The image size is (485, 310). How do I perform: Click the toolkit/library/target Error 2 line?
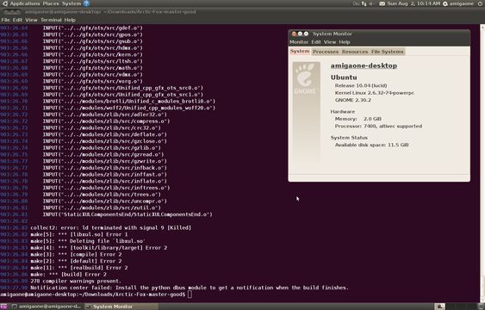99,248
